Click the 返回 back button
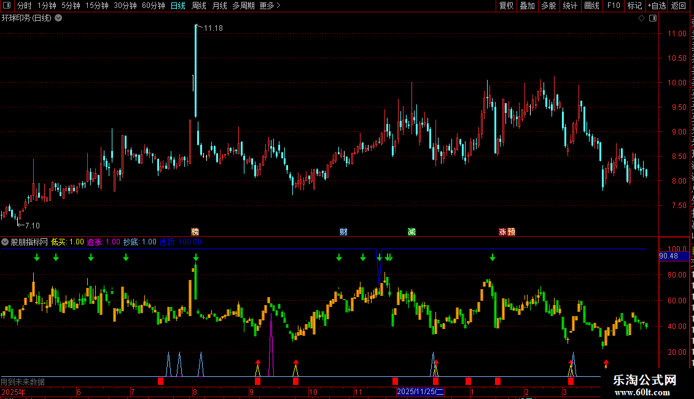The width and height of the screenshot is (694, 399). point(679,6)
